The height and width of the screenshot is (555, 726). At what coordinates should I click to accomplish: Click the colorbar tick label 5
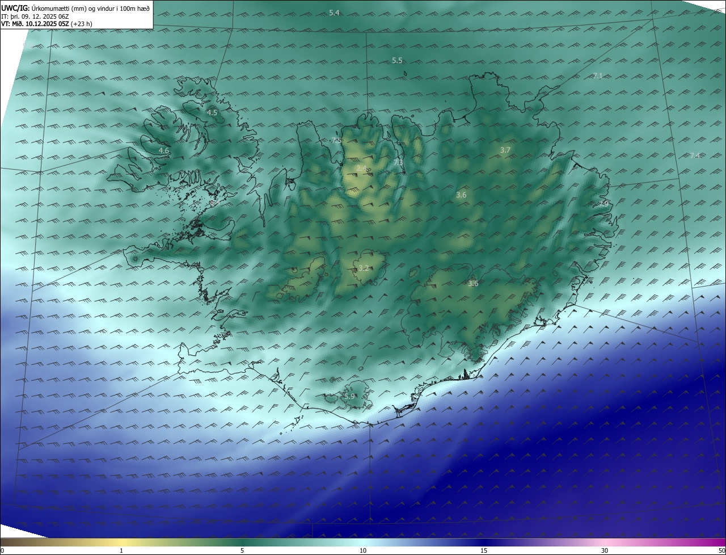coord(242,550)
